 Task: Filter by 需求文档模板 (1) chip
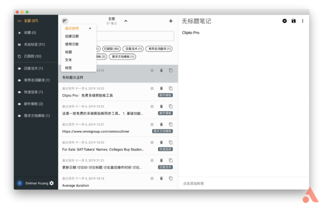[x=122, y=57]
